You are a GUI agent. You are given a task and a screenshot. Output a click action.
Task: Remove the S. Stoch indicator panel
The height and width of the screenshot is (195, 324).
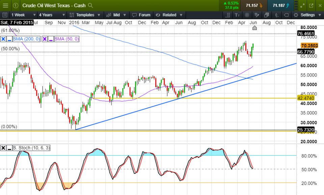point(3,148)
